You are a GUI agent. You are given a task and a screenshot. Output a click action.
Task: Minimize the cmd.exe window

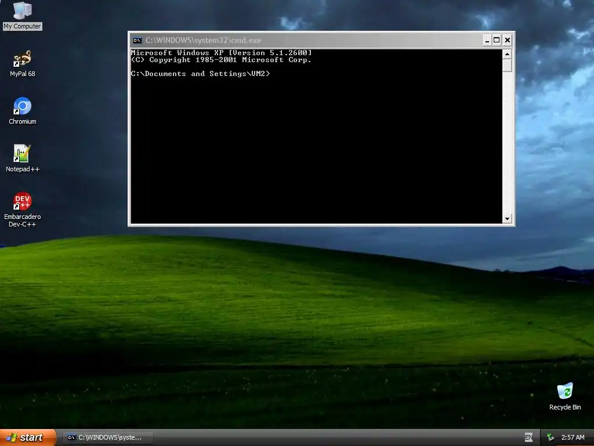487,40
